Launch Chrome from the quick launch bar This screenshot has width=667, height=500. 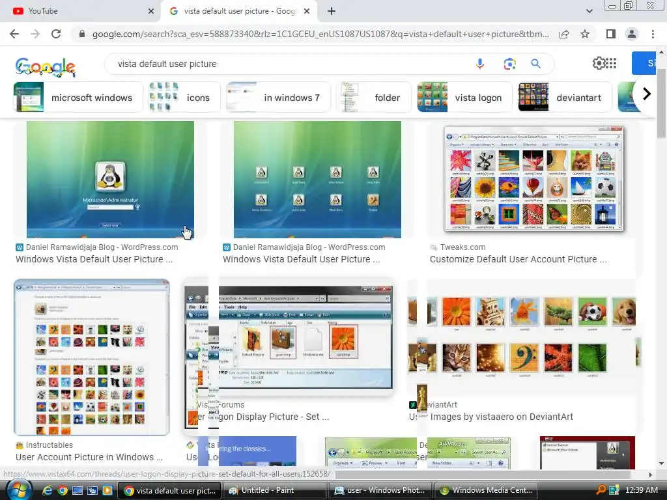coord(63,490)
